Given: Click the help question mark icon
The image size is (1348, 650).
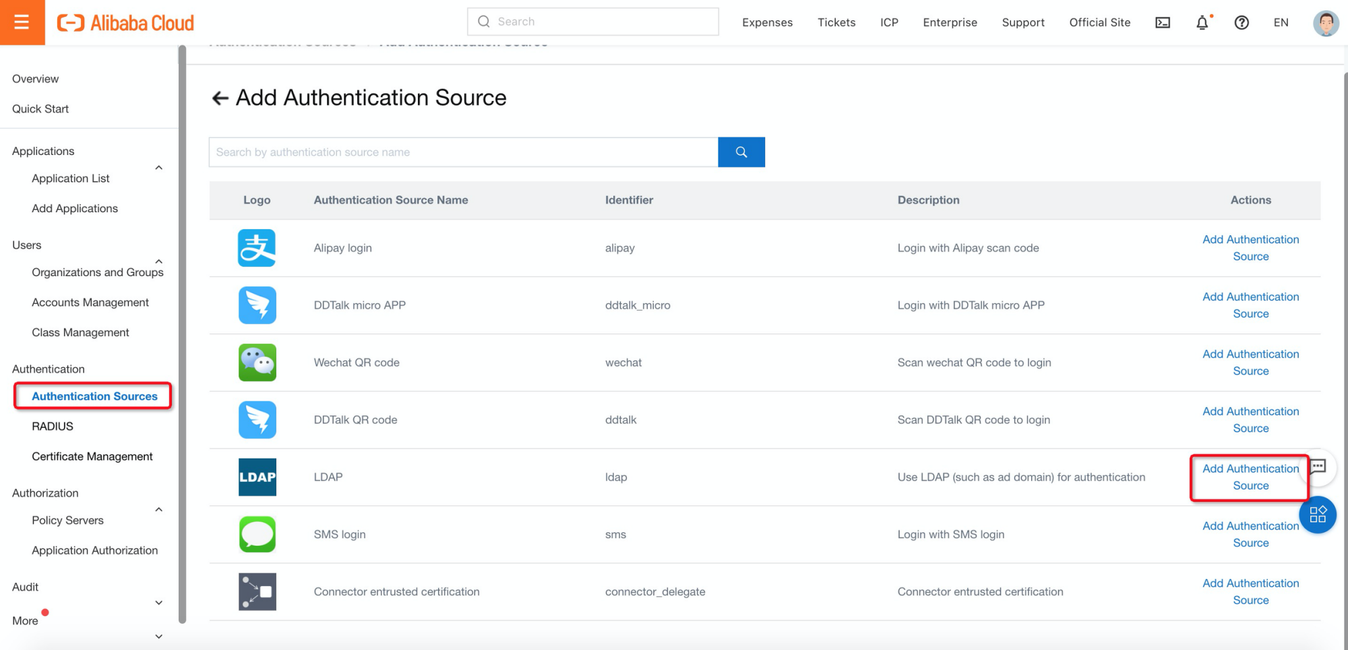Looking at the screenshot, I should pos(1242,22).
